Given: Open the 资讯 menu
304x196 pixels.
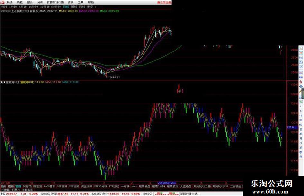Looking at the screenshot, I should point(70,2).
